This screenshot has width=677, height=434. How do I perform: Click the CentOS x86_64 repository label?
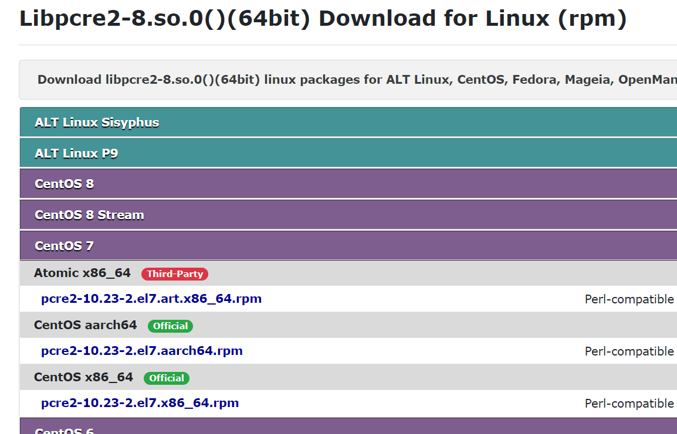(83, 377)
